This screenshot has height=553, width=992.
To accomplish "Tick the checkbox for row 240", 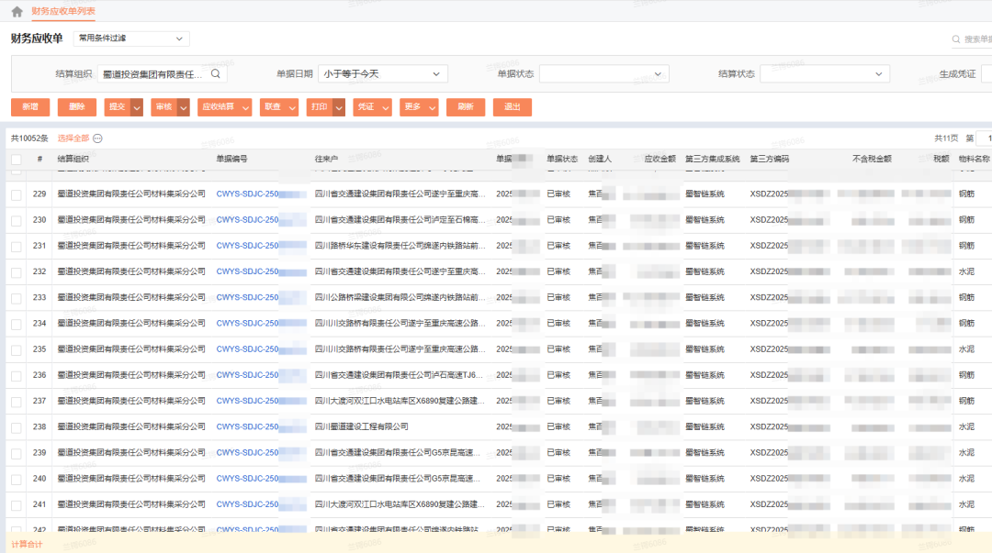I will click(x=17, y=480).
